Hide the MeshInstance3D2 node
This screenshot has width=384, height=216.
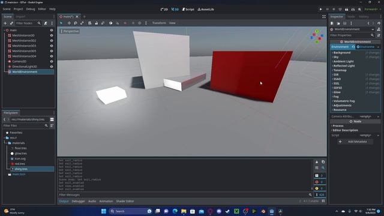pos(52,41)
